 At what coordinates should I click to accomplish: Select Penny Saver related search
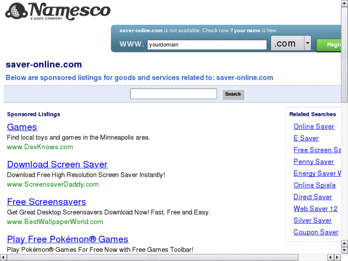pos(314,162)
